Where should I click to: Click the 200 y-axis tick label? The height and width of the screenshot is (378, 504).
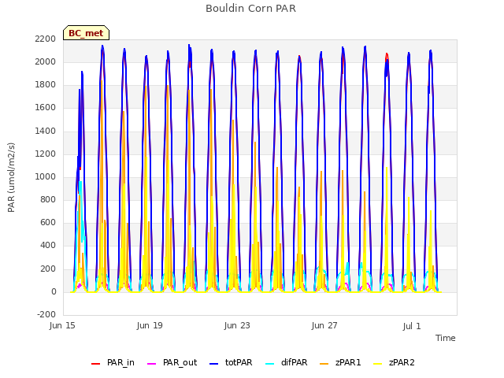(48, 269)
